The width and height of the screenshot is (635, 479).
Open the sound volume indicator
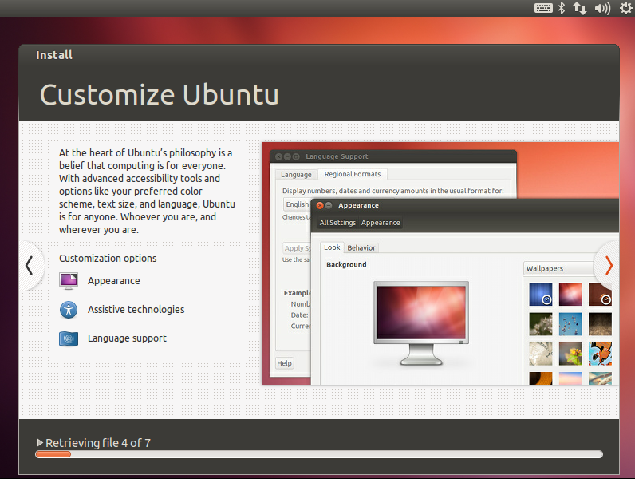(x=602, y=8)
